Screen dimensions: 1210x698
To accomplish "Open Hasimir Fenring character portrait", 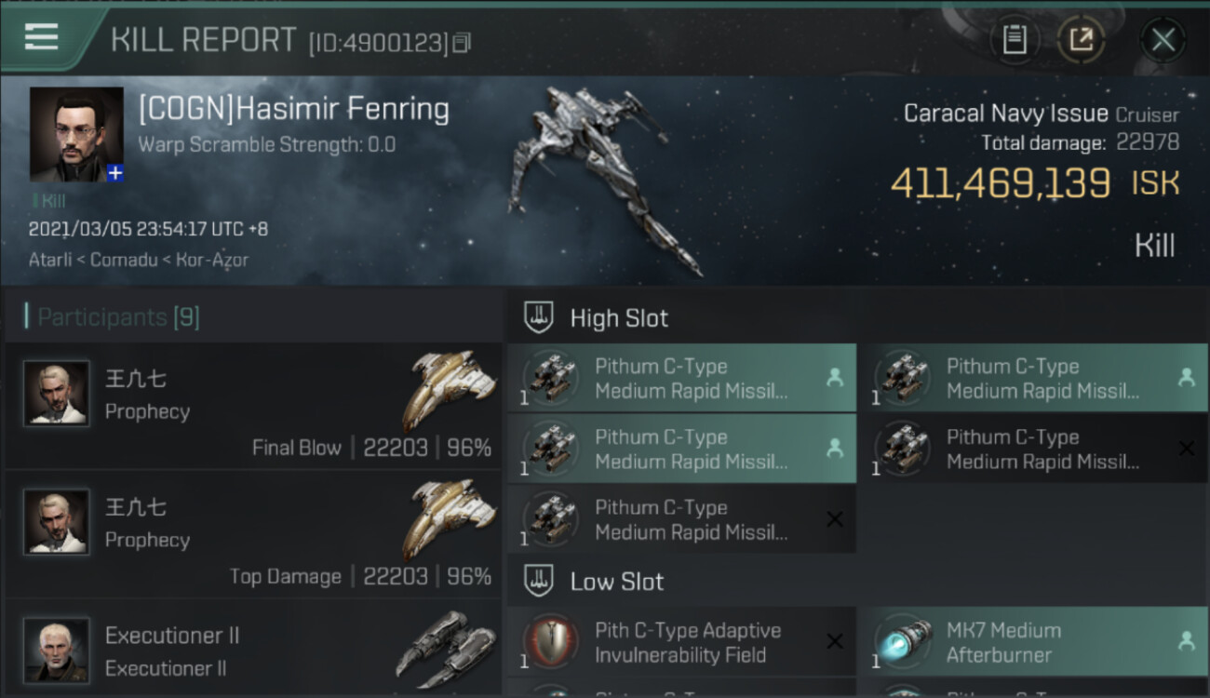I will pyautogui.click(x=75, y=133).
